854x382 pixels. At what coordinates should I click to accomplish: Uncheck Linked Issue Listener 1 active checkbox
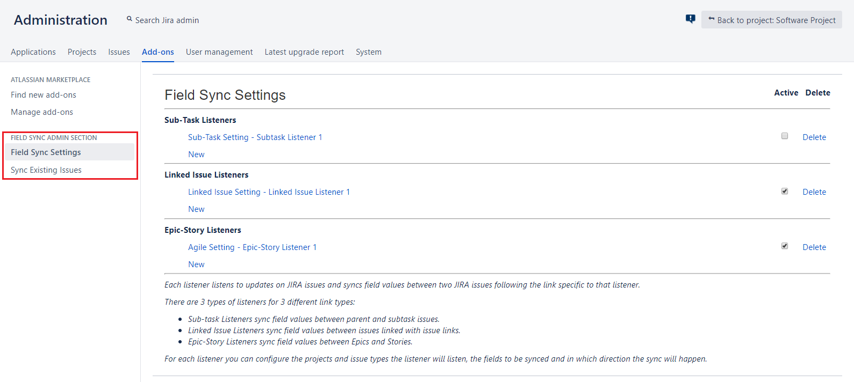point(785,192)
